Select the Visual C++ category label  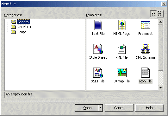(x=26, y=27)
